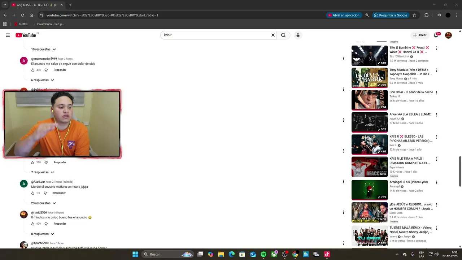Open more options for Tito El Bambino video
This screenshot has height=260, width=462.
436,48
